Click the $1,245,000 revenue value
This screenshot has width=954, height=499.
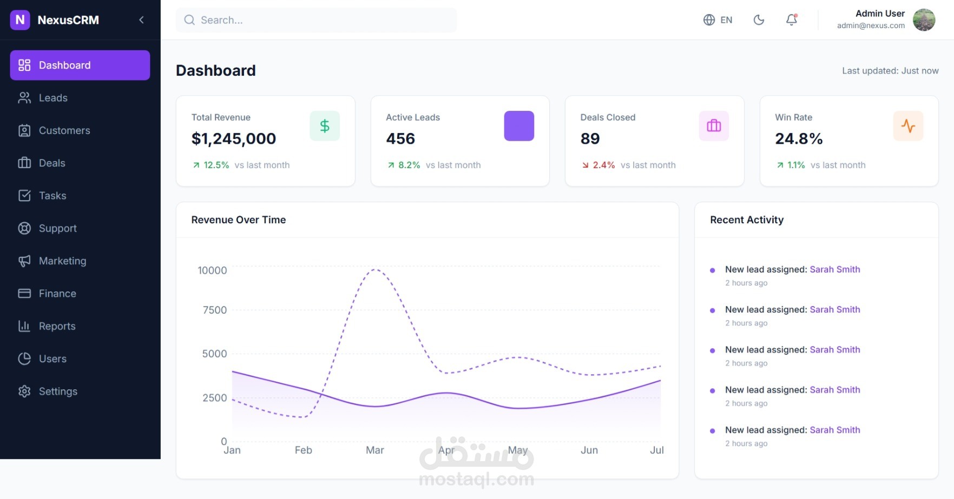pyautogui.click(x=234, y=139)
